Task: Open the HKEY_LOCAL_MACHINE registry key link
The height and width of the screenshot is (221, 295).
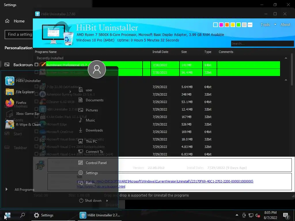Action: pyautogui.click(x=165, y=181)
